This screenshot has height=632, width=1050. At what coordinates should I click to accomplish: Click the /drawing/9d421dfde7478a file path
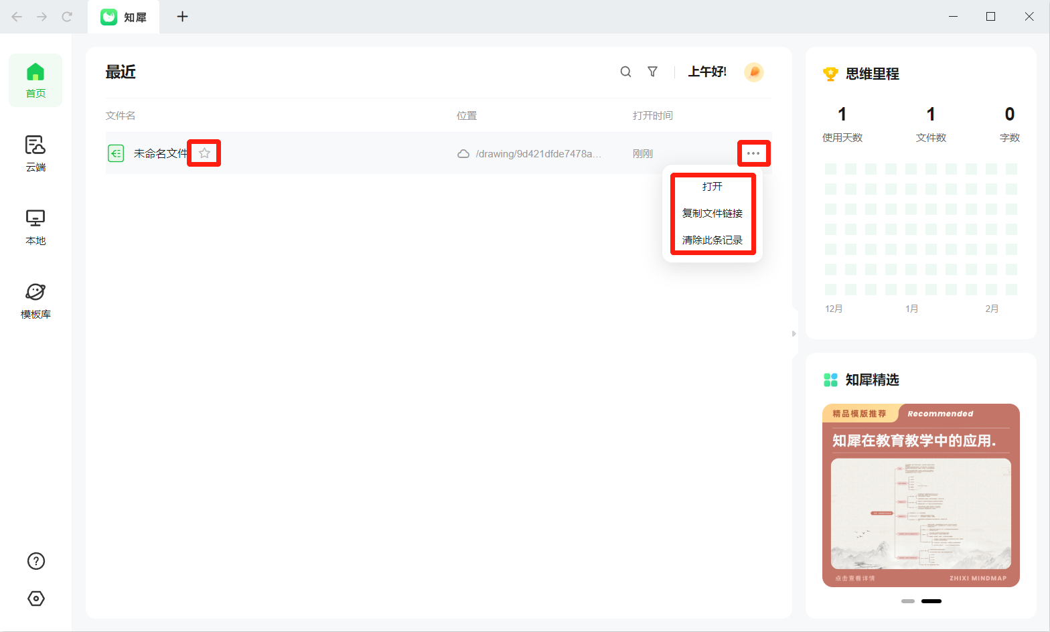[538, 154]
